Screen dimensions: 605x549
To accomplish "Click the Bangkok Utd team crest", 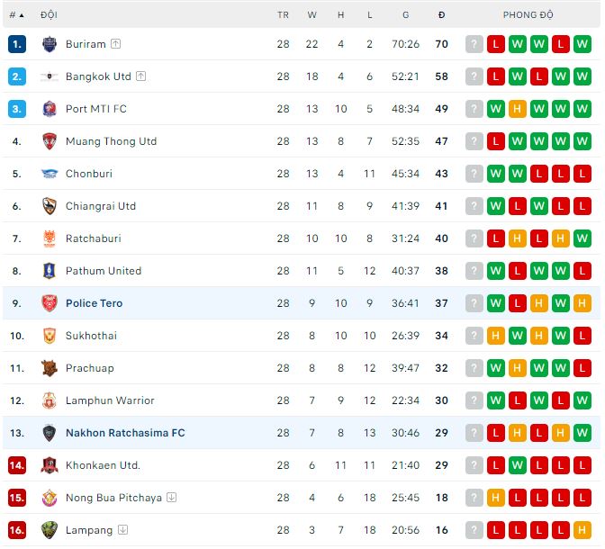I will [x=50, y=76].
